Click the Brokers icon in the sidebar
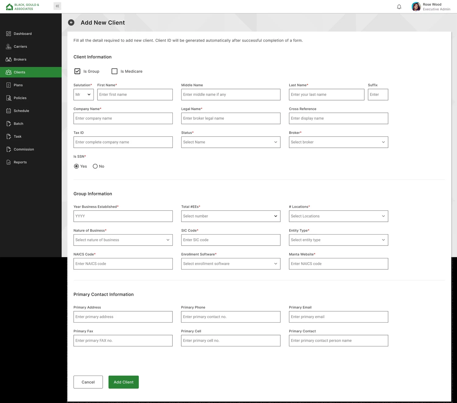 [9, 59]
